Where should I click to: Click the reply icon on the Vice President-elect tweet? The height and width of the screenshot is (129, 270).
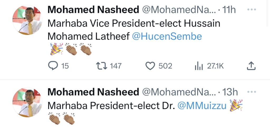(x=54, y=66)
